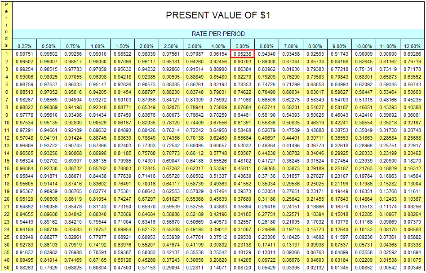Select the red-outlined 0.95238 cell
426x273 pixels.
(242, 54)
